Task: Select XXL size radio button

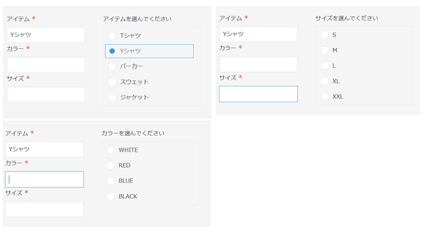Action: 324,97
